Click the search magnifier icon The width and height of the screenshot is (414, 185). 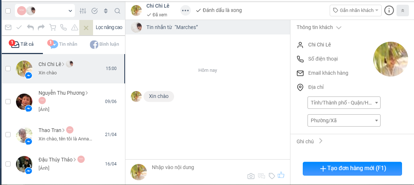[x=117, y=11]
